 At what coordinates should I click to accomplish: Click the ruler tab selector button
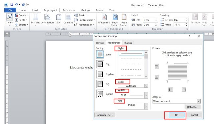click(x=7, y=34)
